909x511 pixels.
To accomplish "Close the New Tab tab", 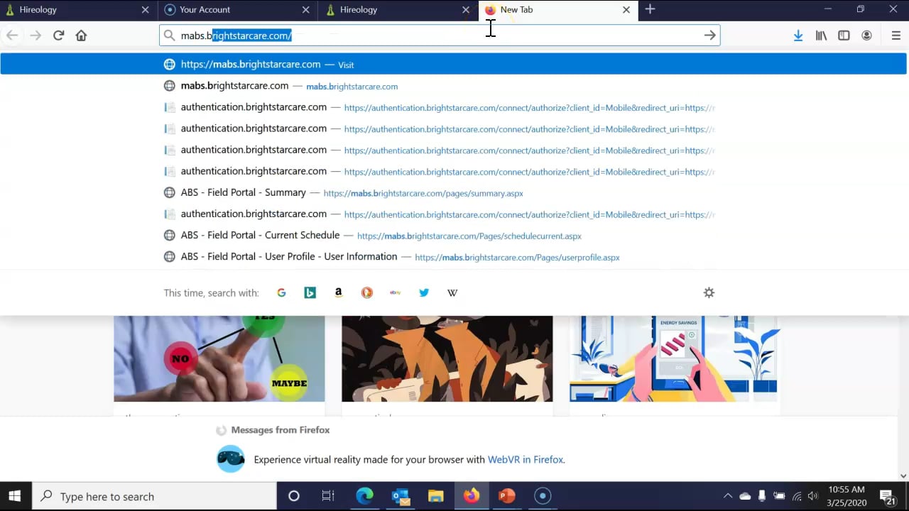I will point(626,10).
